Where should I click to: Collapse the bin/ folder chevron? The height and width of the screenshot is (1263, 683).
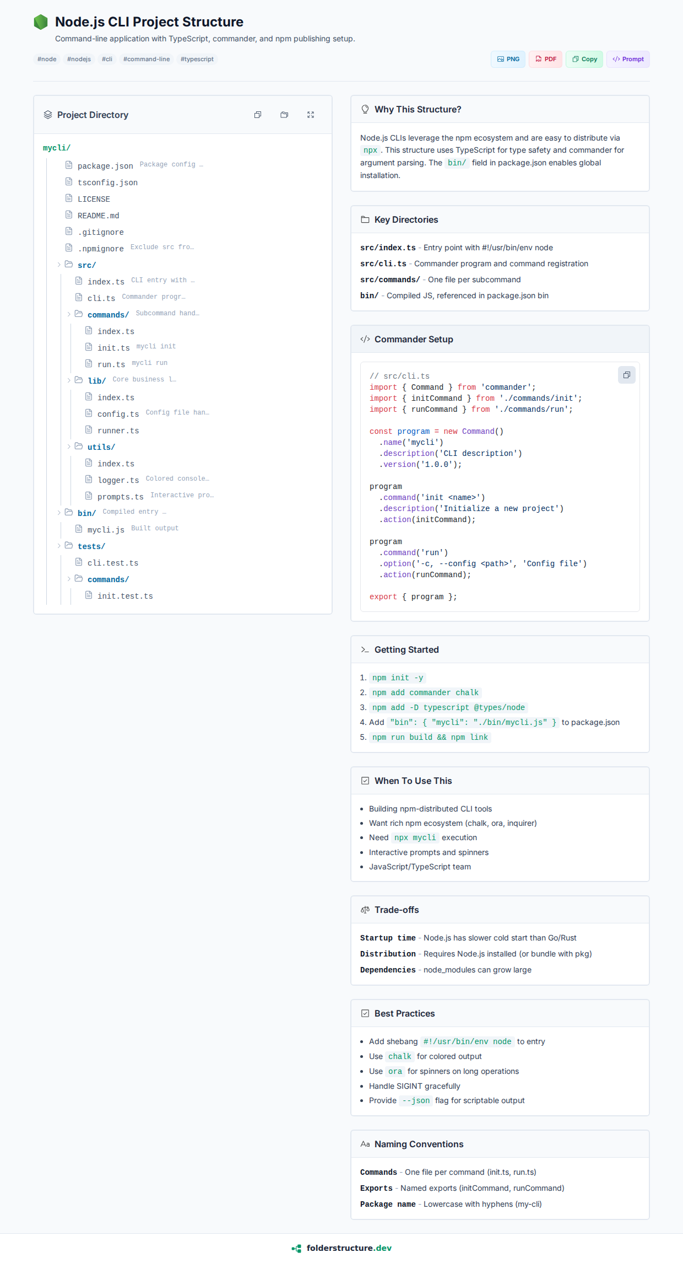coord(59,513)
